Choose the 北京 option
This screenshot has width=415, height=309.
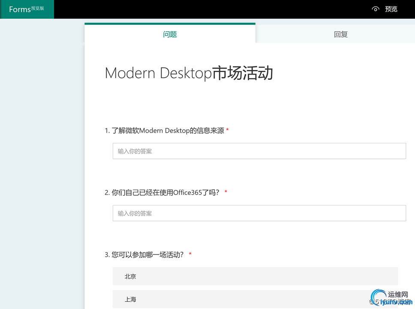[x=255, y=276]
